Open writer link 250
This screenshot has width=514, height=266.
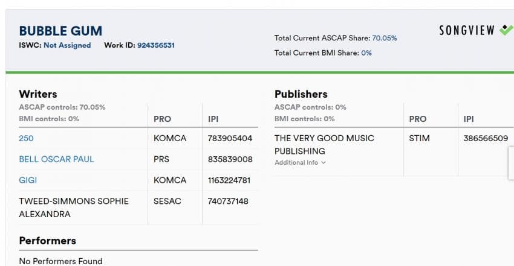click(x=26, y=138)
